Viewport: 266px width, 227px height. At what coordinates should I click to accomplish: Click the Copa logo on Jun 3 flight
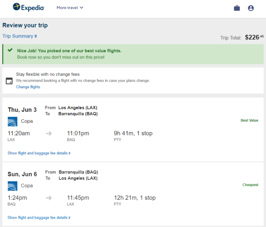tap(13, 122)
